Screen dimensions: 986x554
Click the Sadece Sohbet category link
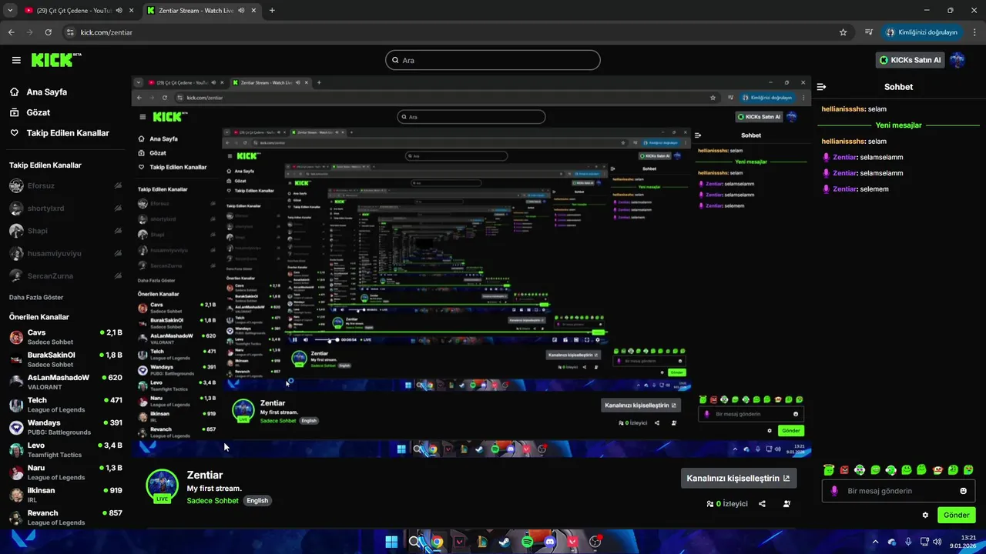click(213, 501)
